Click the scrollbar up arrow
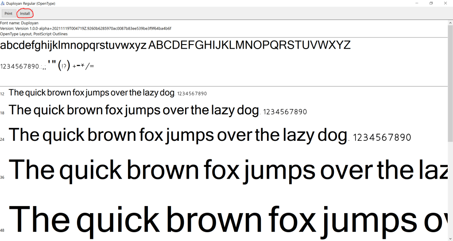The image size is (453, 241). pyautogui.click(x=450, y=23)
